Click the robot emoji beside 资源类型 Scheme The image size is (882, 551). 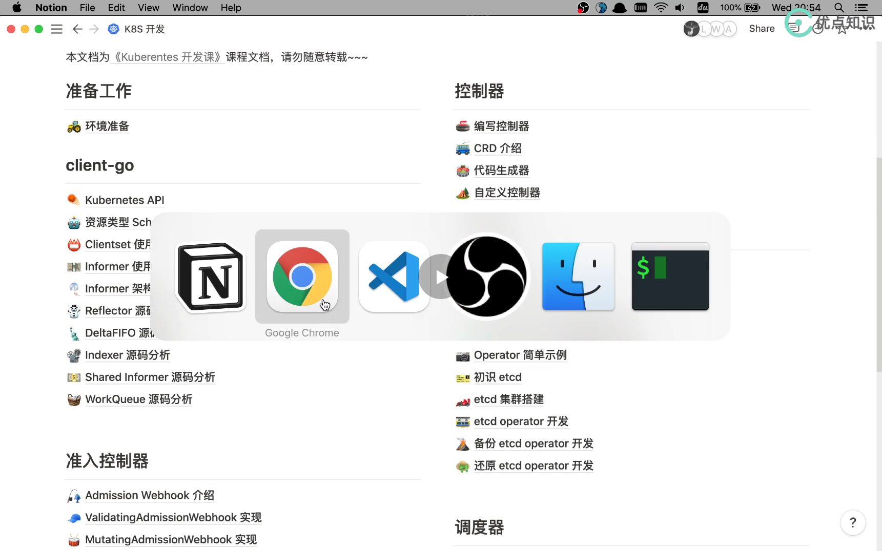click(74, 222)
